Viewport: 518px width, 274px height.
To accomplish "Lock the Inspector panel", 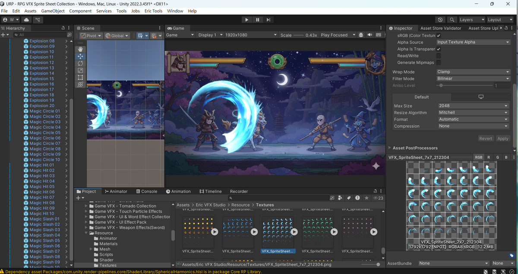I will tap(507, 28).
